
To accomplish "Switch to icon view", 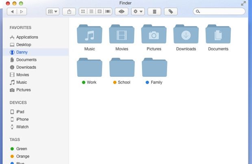I will (x=83, y=11).
